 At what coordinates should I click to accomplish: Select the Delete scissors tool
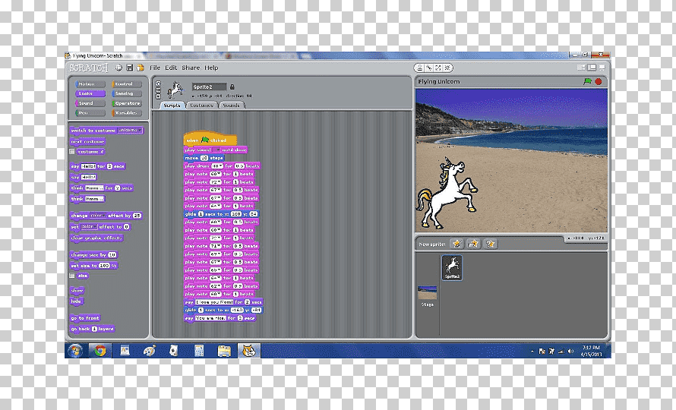[429, 68]
